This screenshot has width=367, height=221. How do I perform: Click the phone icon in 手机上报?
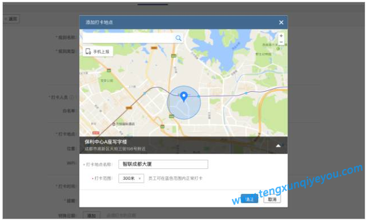88,51
